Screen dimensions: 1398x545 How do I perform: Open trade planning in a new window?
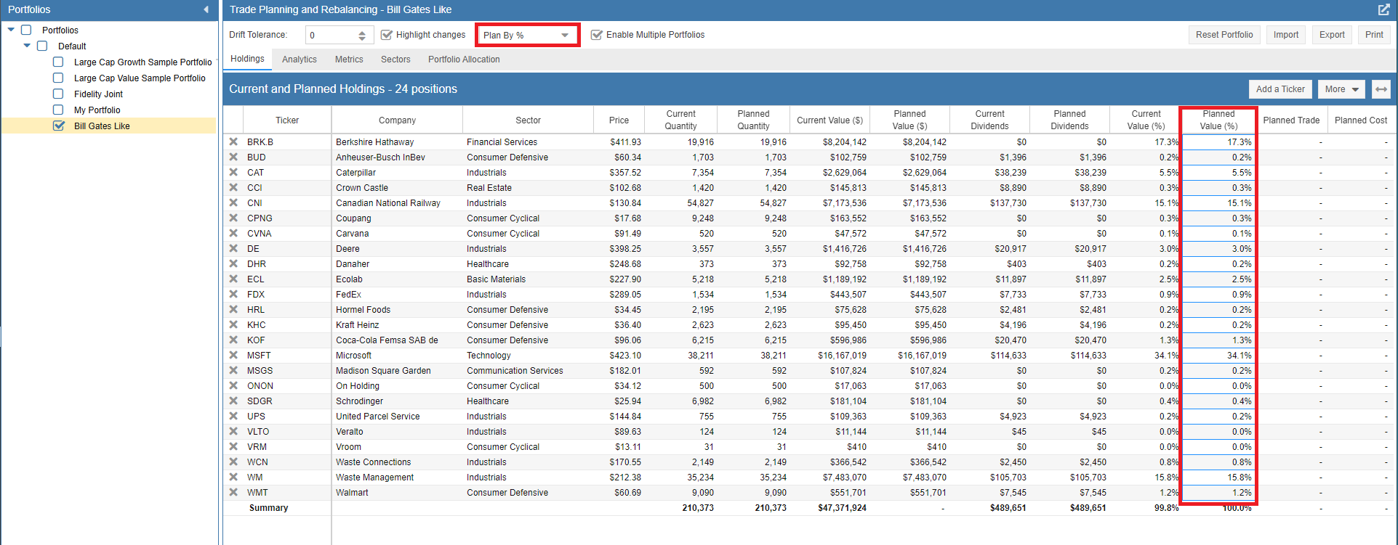[1383, 9]
